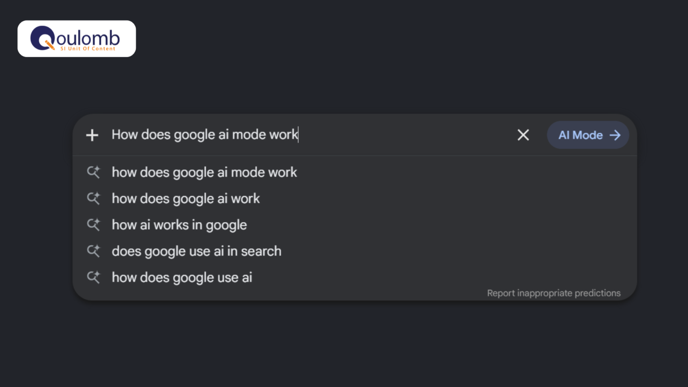Open AI Mode button

(588, 135)
